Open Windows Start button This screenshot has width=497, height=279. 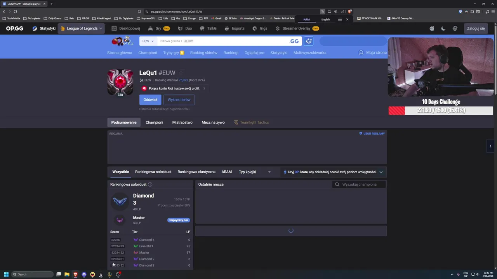(x=6, y=274)
